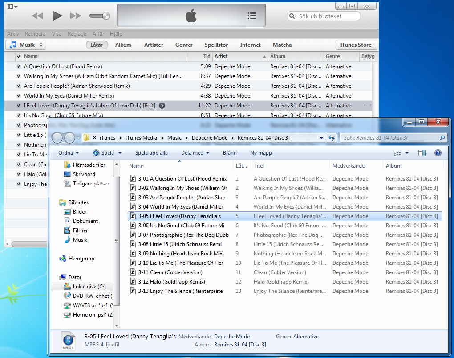The image size is (454, 358).
Task: Switch to the Genrer view tab
Action: pyautogui.click(x=184, y=45)
